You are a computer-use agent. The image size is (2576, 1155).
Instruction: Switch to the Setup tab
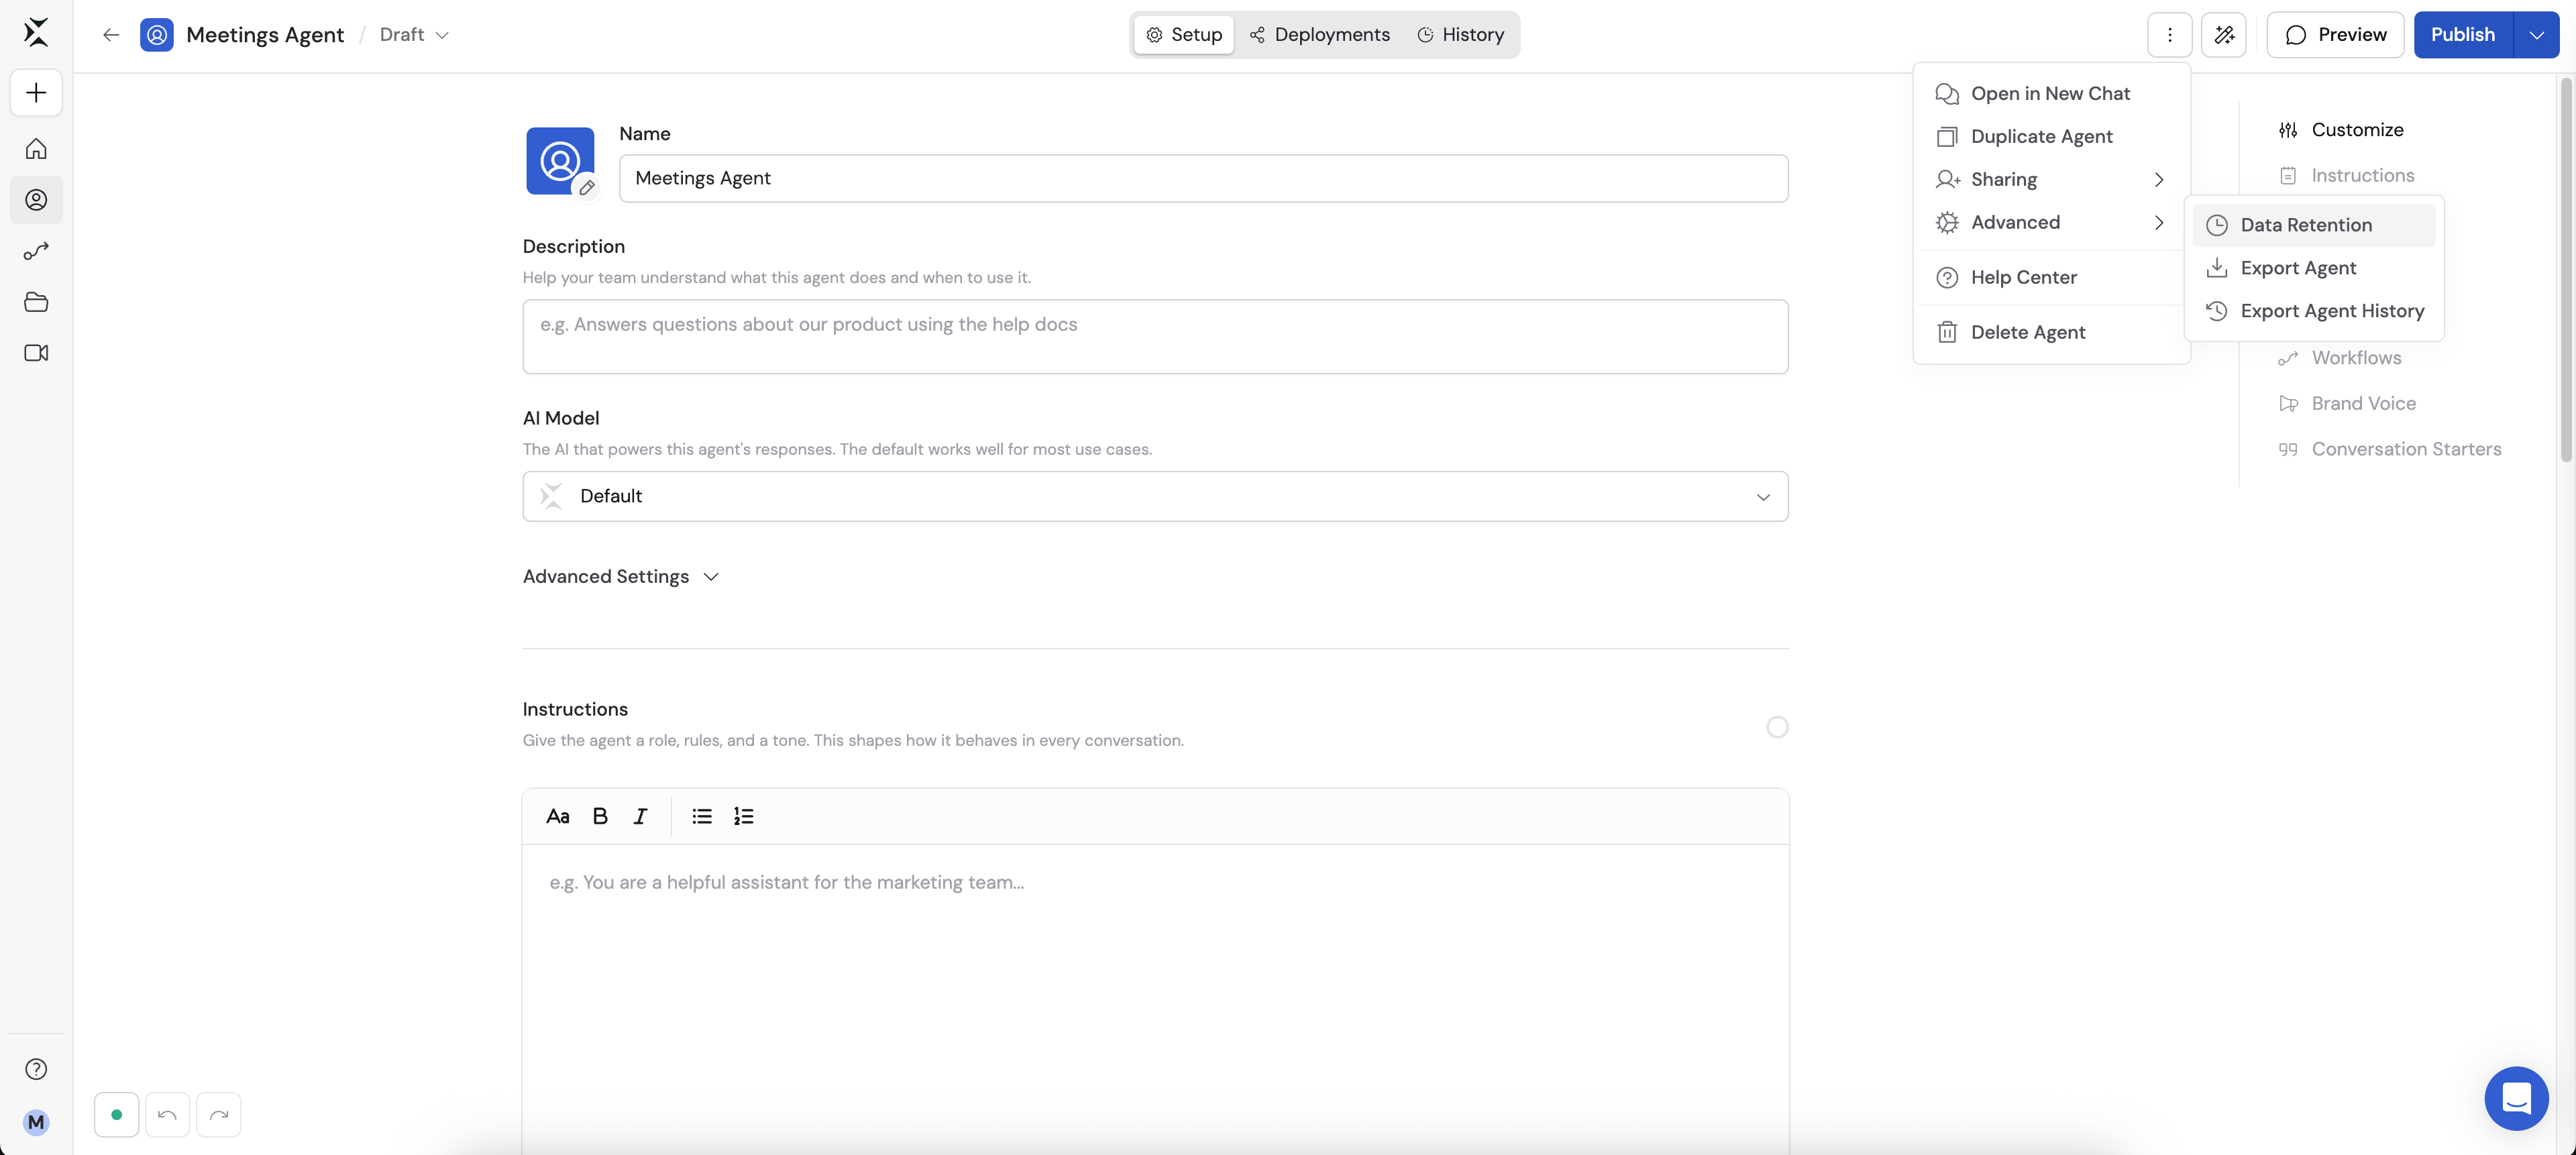(1184, 35)
